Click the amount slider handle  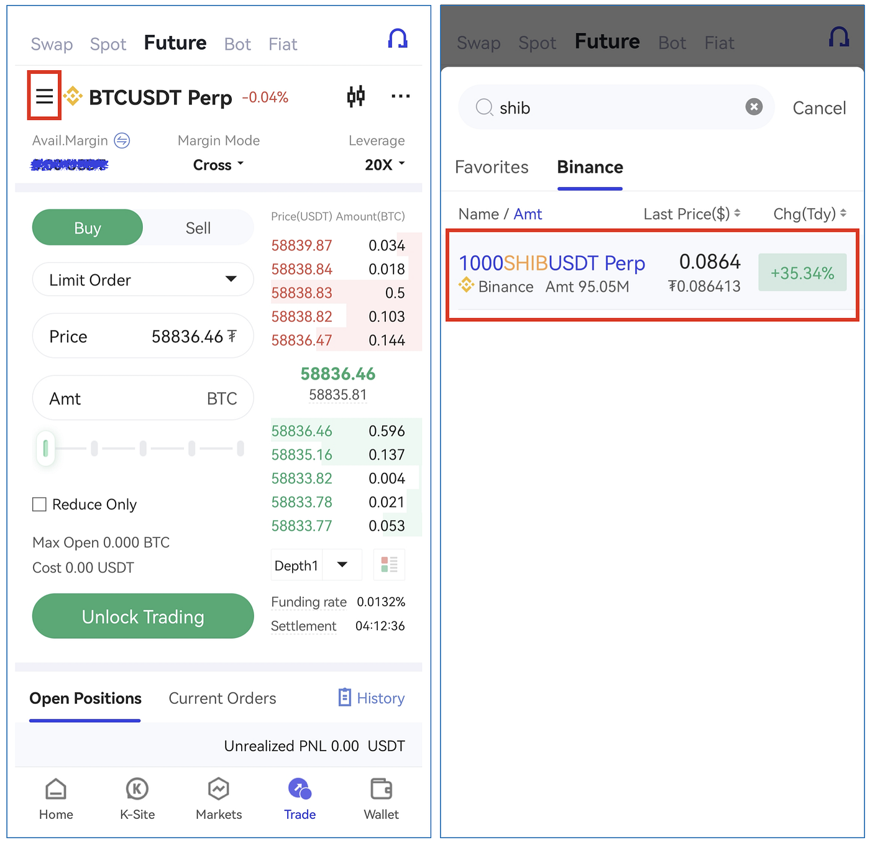[45, 448]
